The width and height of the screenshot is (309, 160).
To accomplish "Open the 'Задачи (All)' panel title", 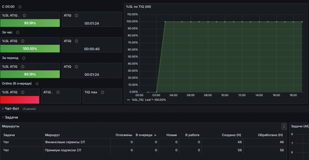I will pos(300,126).
